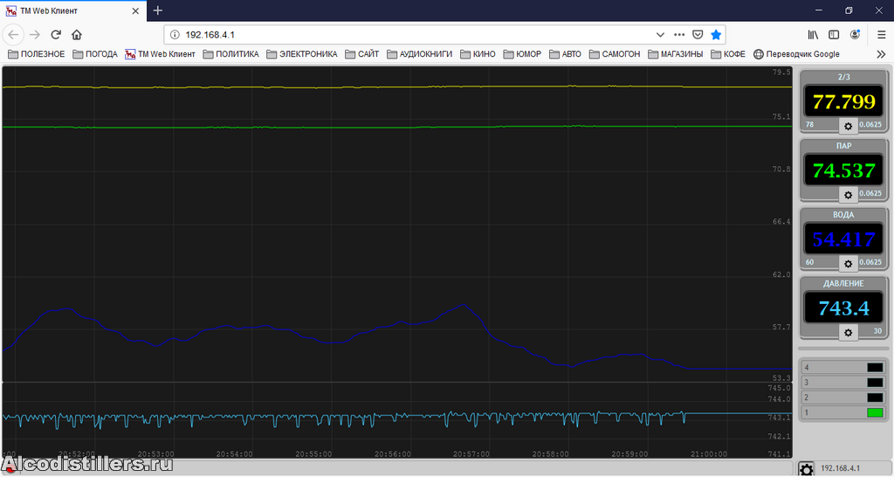Viewport: 894px width, 477px height.
Task: Click 0.0625 step value on ПАР panel
Action: [870, 193]
